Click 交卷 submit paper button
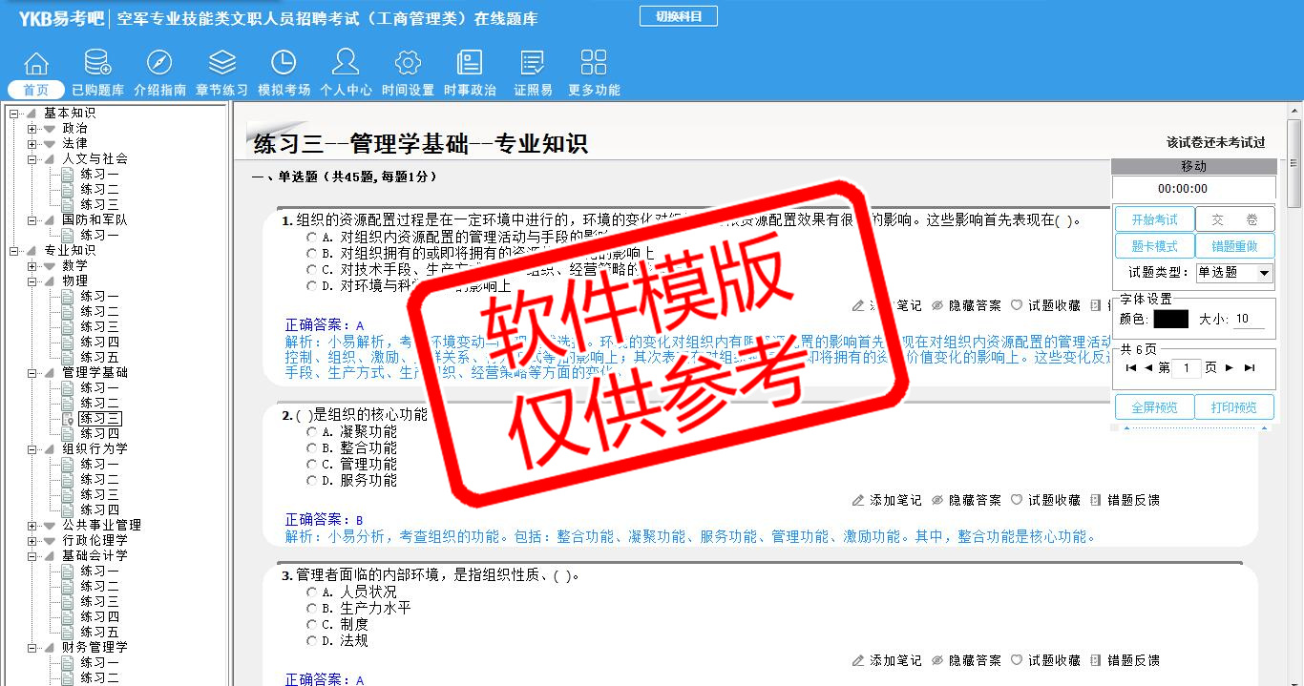The height and width of the screenshot is (686, 1304). click(1234, 219)
